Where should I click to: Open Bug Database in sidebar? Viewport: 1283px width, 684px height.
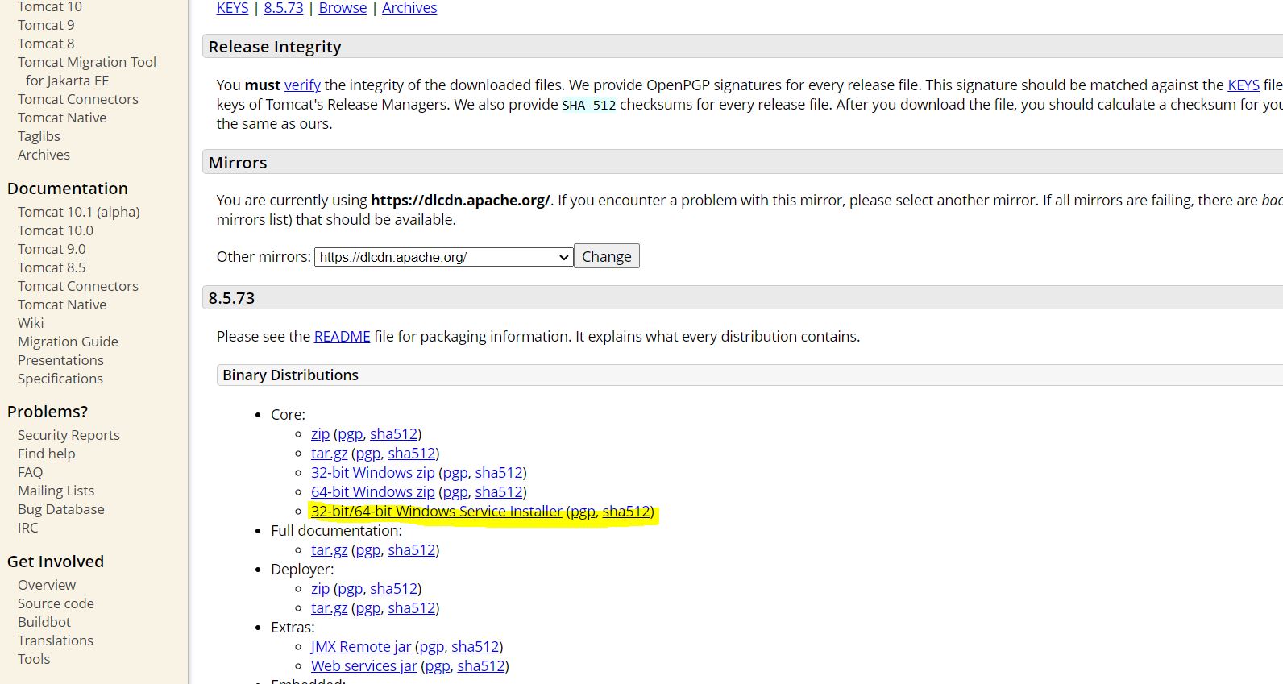(x=61, y=509)
